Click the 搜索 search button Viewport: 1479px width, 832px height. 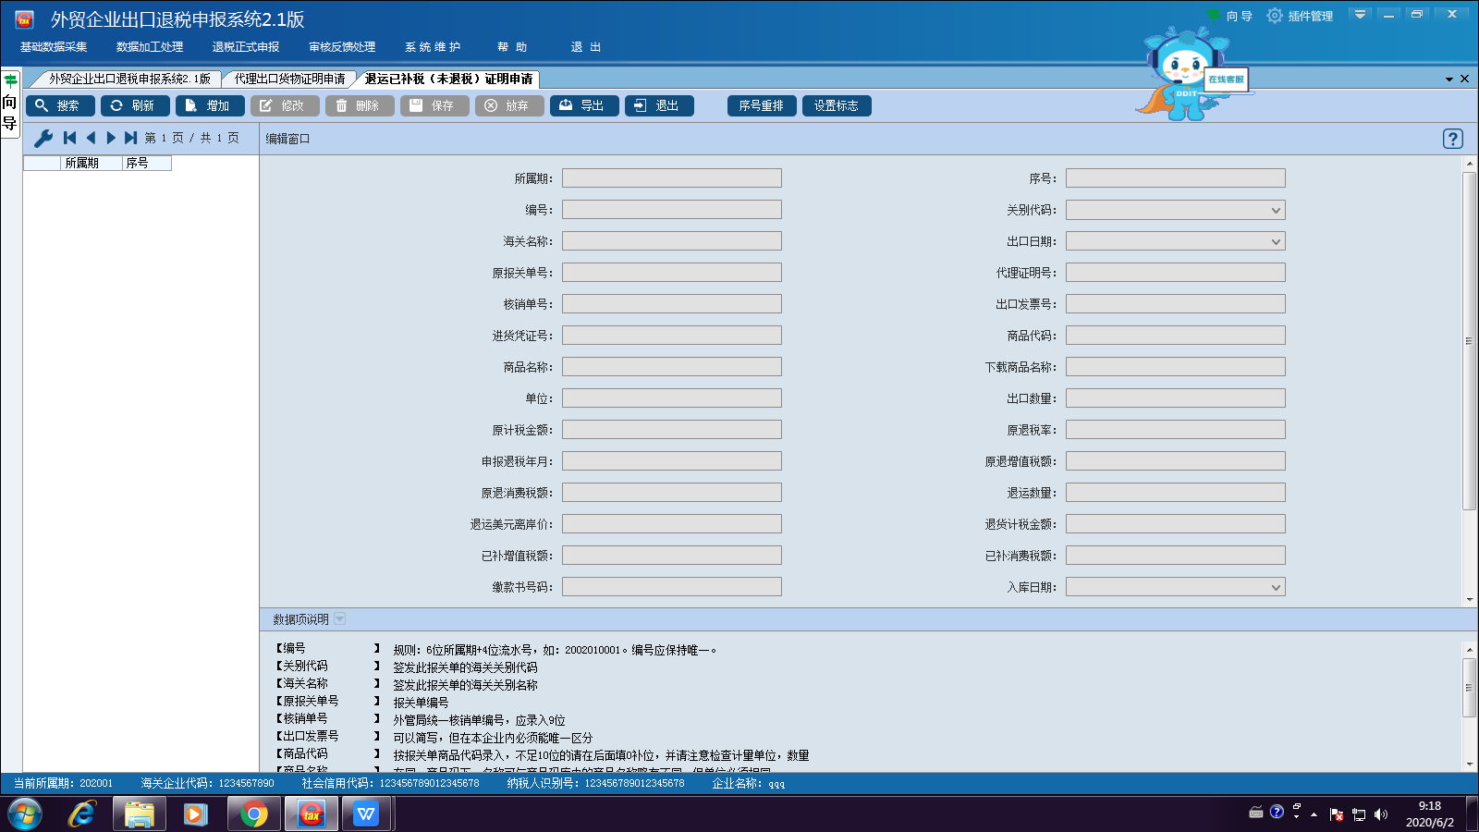[60, 106]
